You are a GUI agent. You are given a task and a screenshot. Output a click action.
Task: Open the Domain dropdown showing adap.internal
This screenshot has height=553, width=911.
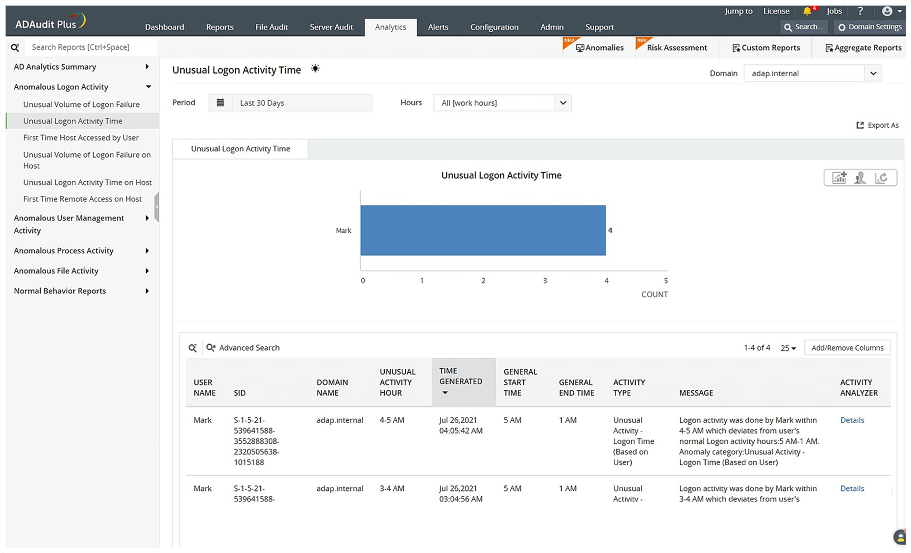coord(813,73)
